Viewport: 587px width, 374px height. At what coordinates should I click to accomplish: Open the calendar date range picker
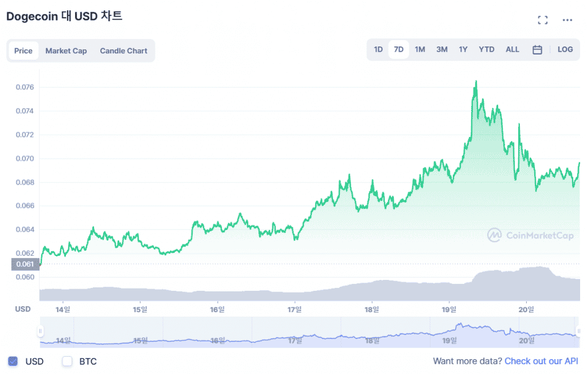tap(537, 49)
